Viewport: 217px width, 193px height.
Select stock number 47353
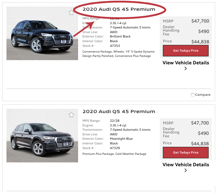115,46
